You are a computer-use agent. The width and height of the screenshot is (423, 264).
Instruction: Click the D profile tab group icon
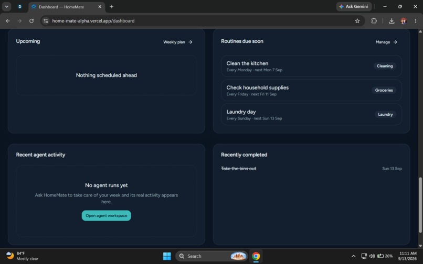pyautogui.click(x=20, y=7)
